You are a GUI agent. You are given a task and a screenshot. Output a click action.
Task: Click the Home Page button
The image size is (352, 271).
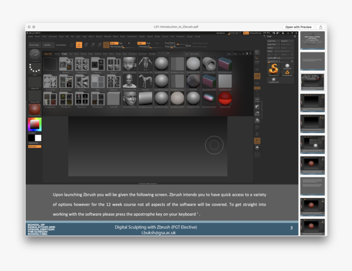[34, 45]
